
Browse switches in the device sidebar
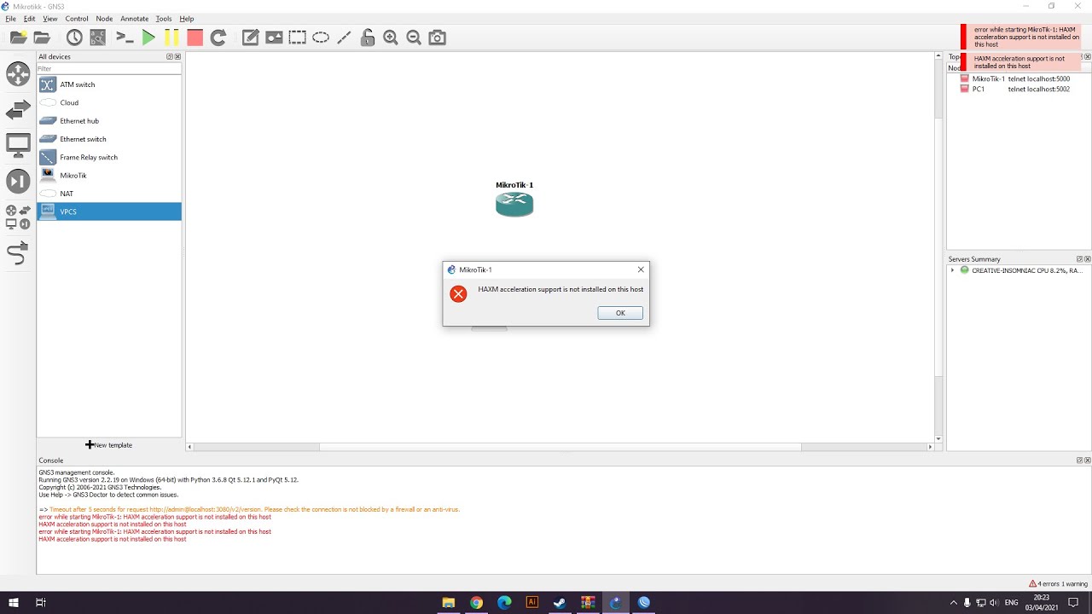(18, 110)
